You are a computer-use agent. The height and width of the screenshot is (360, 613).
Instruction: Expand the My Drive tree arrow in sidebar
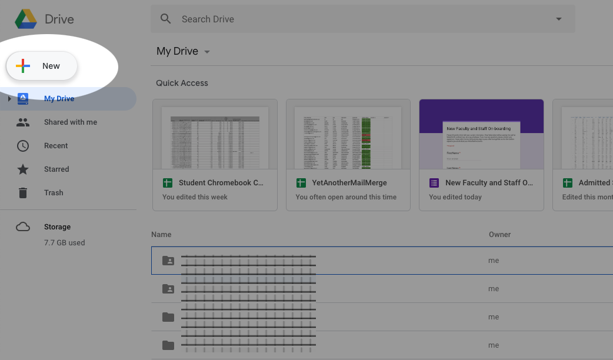[x=9, y=99]
